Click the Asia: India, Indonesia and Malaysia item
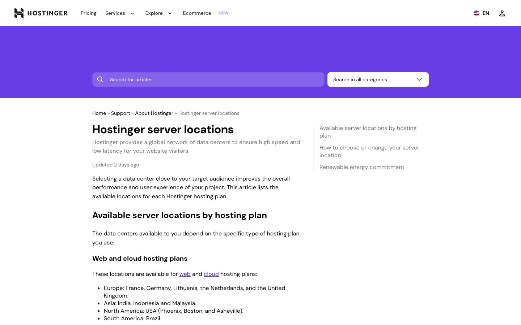The image size is (521, 325). click(150, 303)
